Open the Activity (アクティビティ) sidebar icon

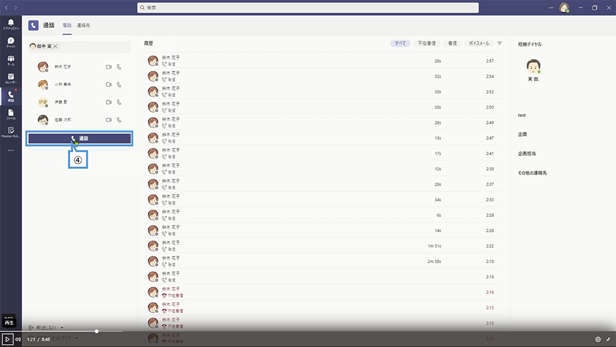point(10,25)
